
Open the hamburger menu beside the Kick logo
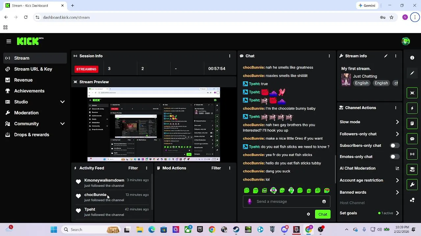point(9,41)
